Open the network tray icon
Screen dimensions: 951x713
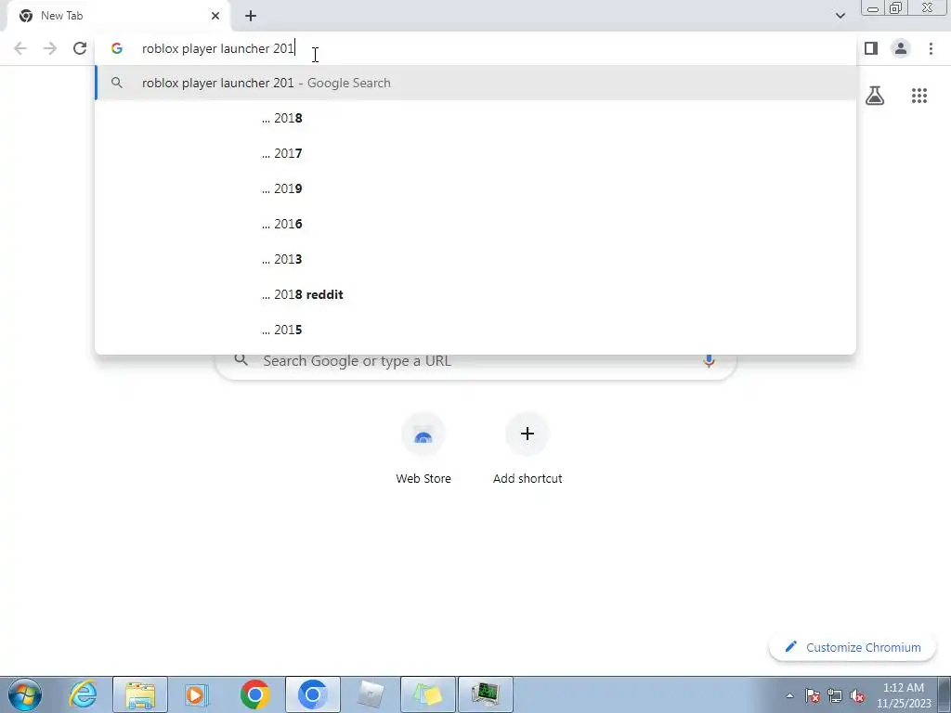click(x=835, y=695)
